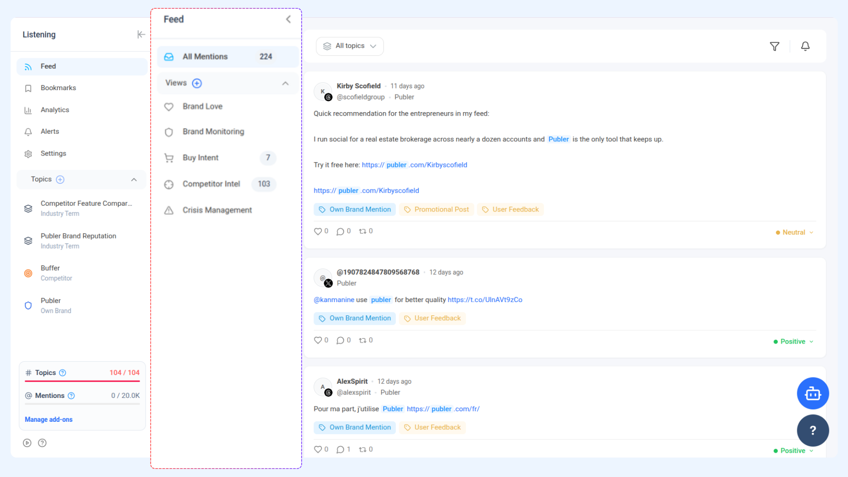Open the publer.com/Kirbyscofield 'Try it free' link
Viewport: 848px width, 477px height.
coord(414,165)
